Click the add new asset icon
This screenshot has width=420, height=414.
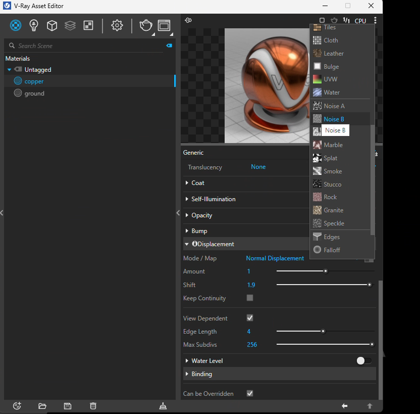pos(17,406)
